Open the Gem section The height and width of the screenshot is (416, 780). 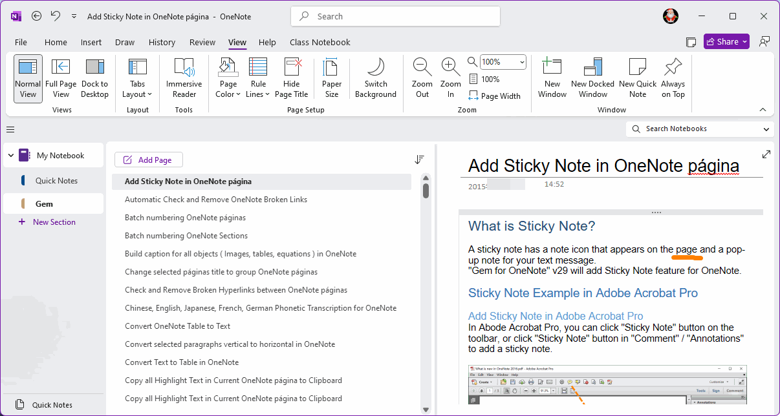coord(54,203)
